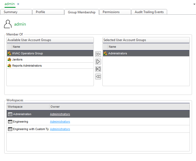196x161 pixels.
Task: Sort workspaces by Owner column header
Action: (x=119, y=107)
